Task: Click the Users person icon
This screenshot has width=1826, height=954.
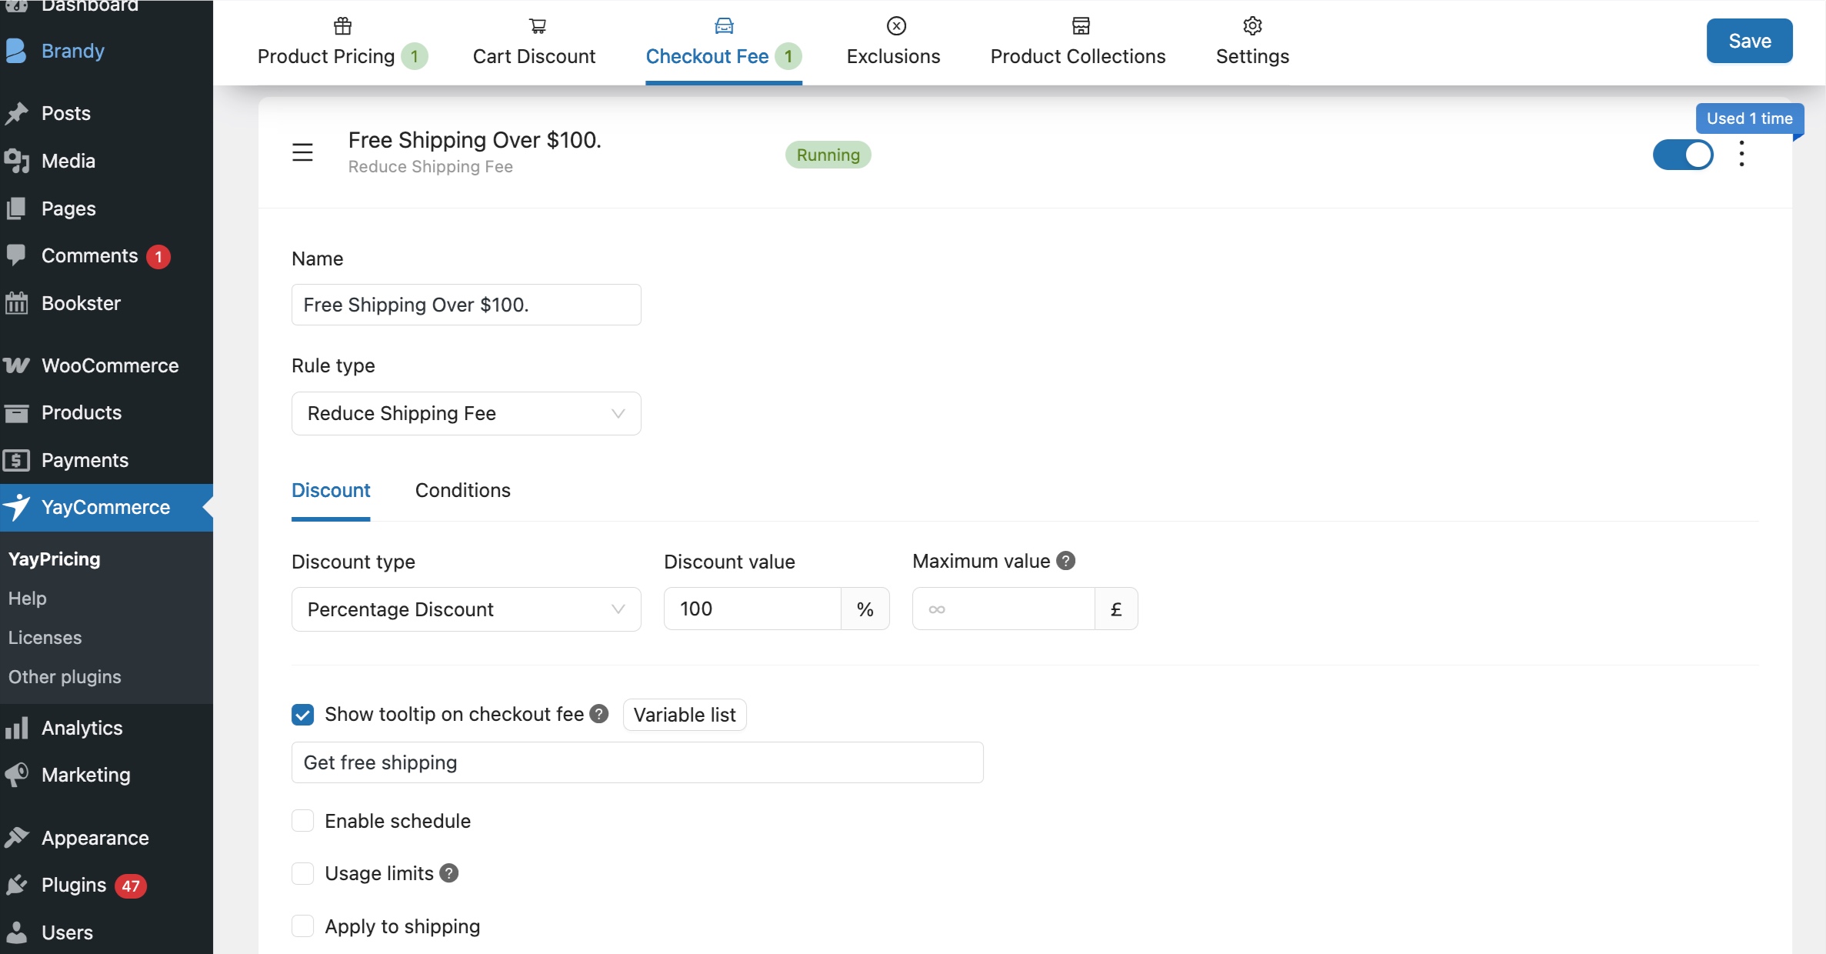Action: click(x=16, y=932)
